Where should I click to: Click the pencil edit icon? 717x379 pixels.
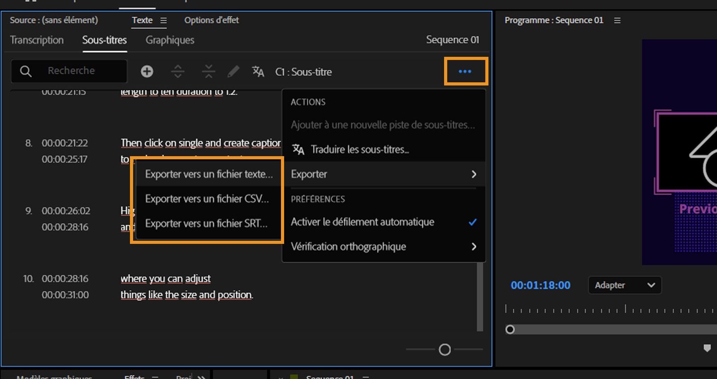pyautogui.click(x=233, y=71)
